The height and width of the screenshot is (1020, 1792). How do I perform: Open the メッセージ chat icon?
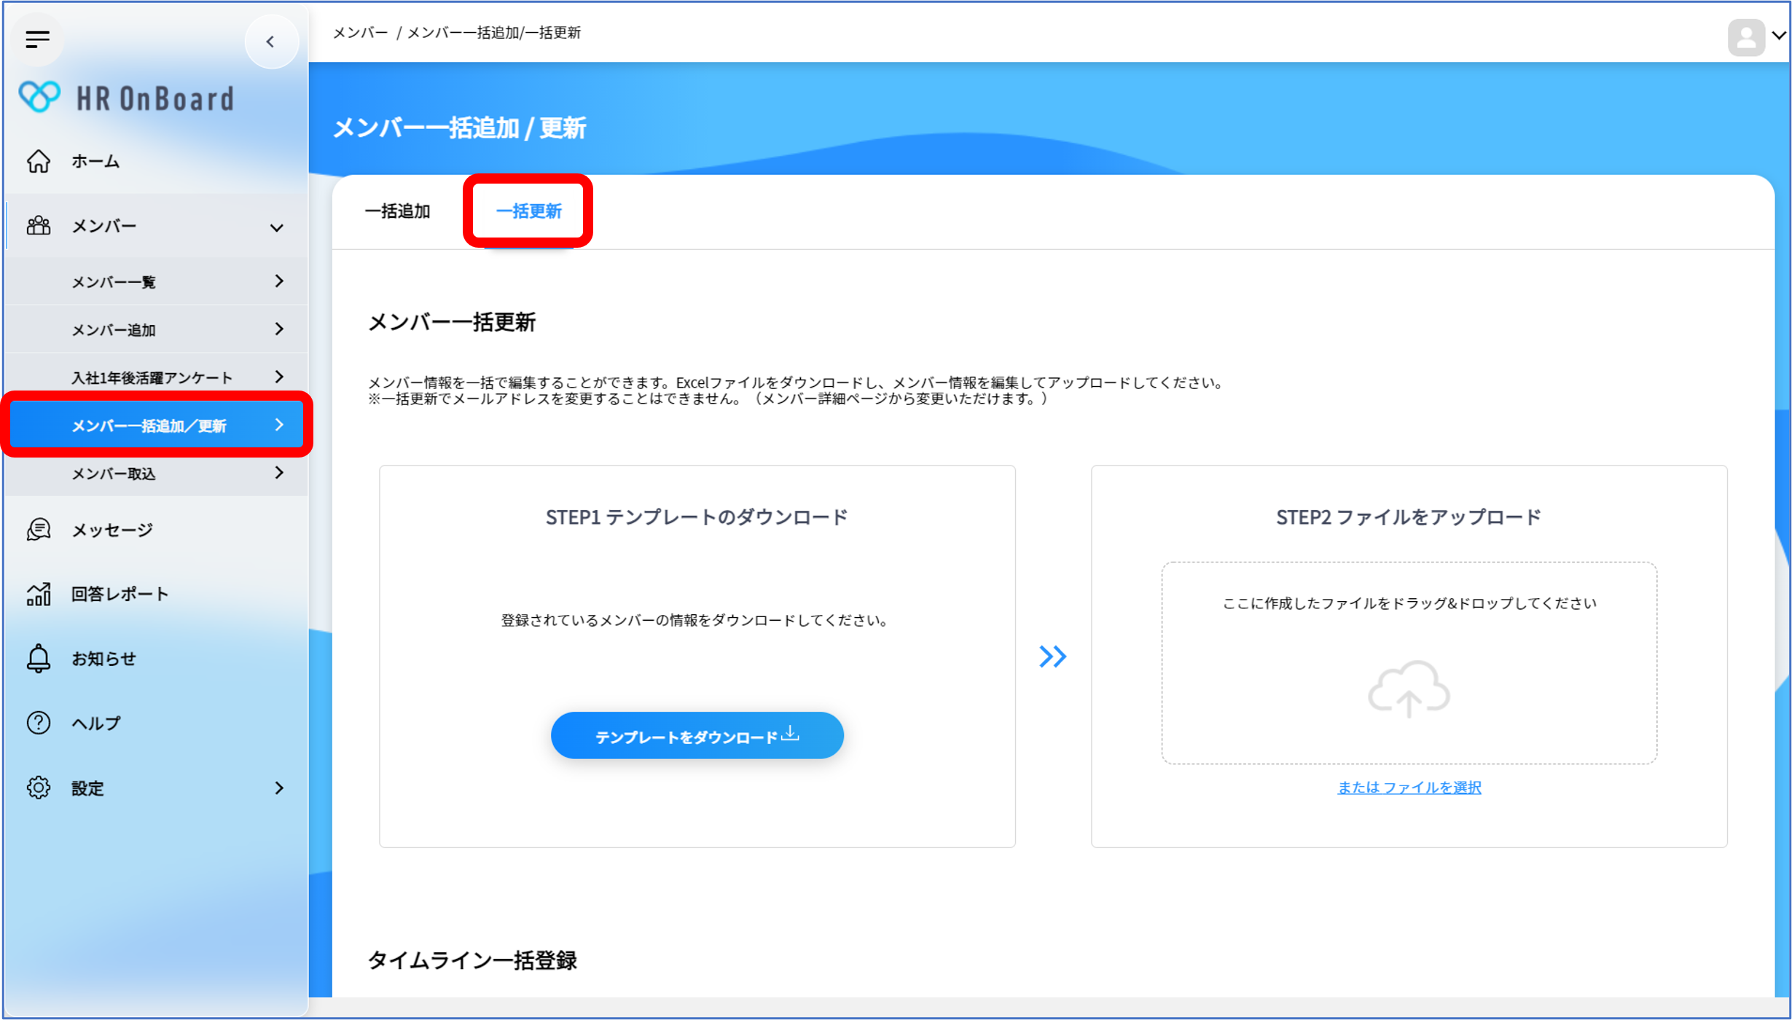[39, 530]
